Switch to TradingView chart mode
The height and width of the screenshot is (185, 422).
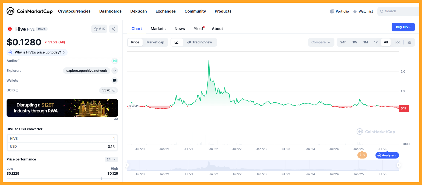tap(200, 42)
